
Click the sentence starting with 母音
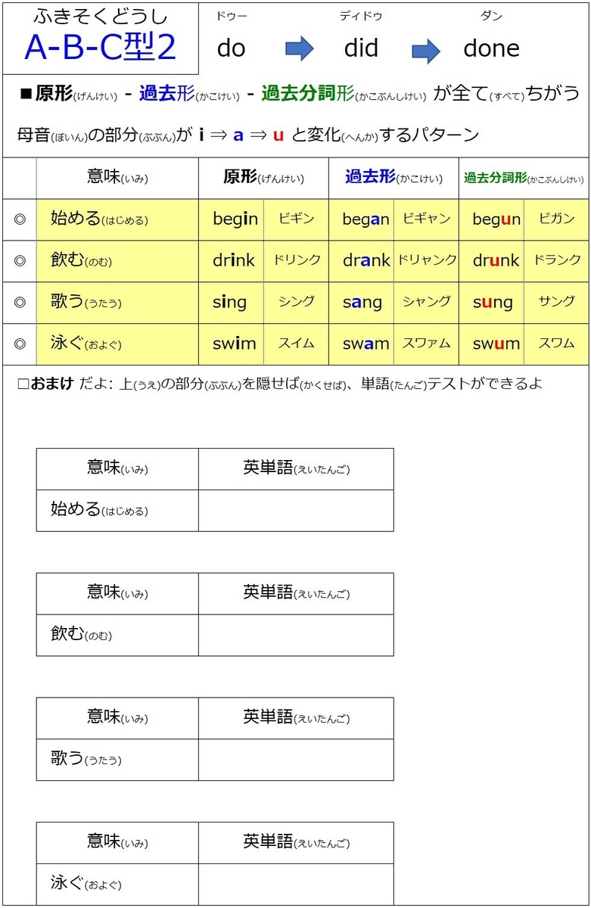(248, 135)
